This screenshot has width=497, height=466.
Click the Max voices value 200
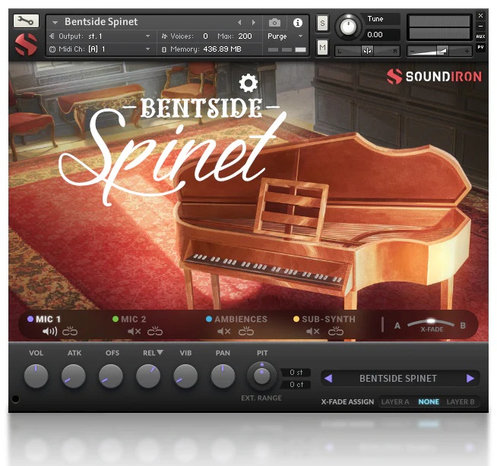(245, 36)
